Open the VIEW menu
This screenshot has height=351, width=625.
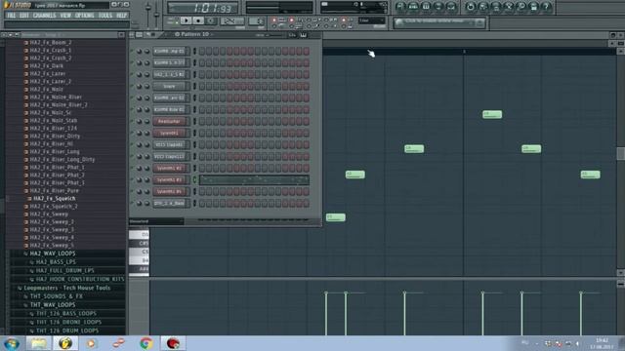pyautogui.click(x=65, y=16)
